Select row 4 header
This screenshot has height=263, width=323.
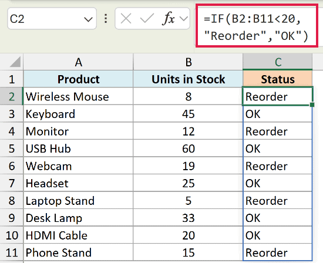[12, 131]
